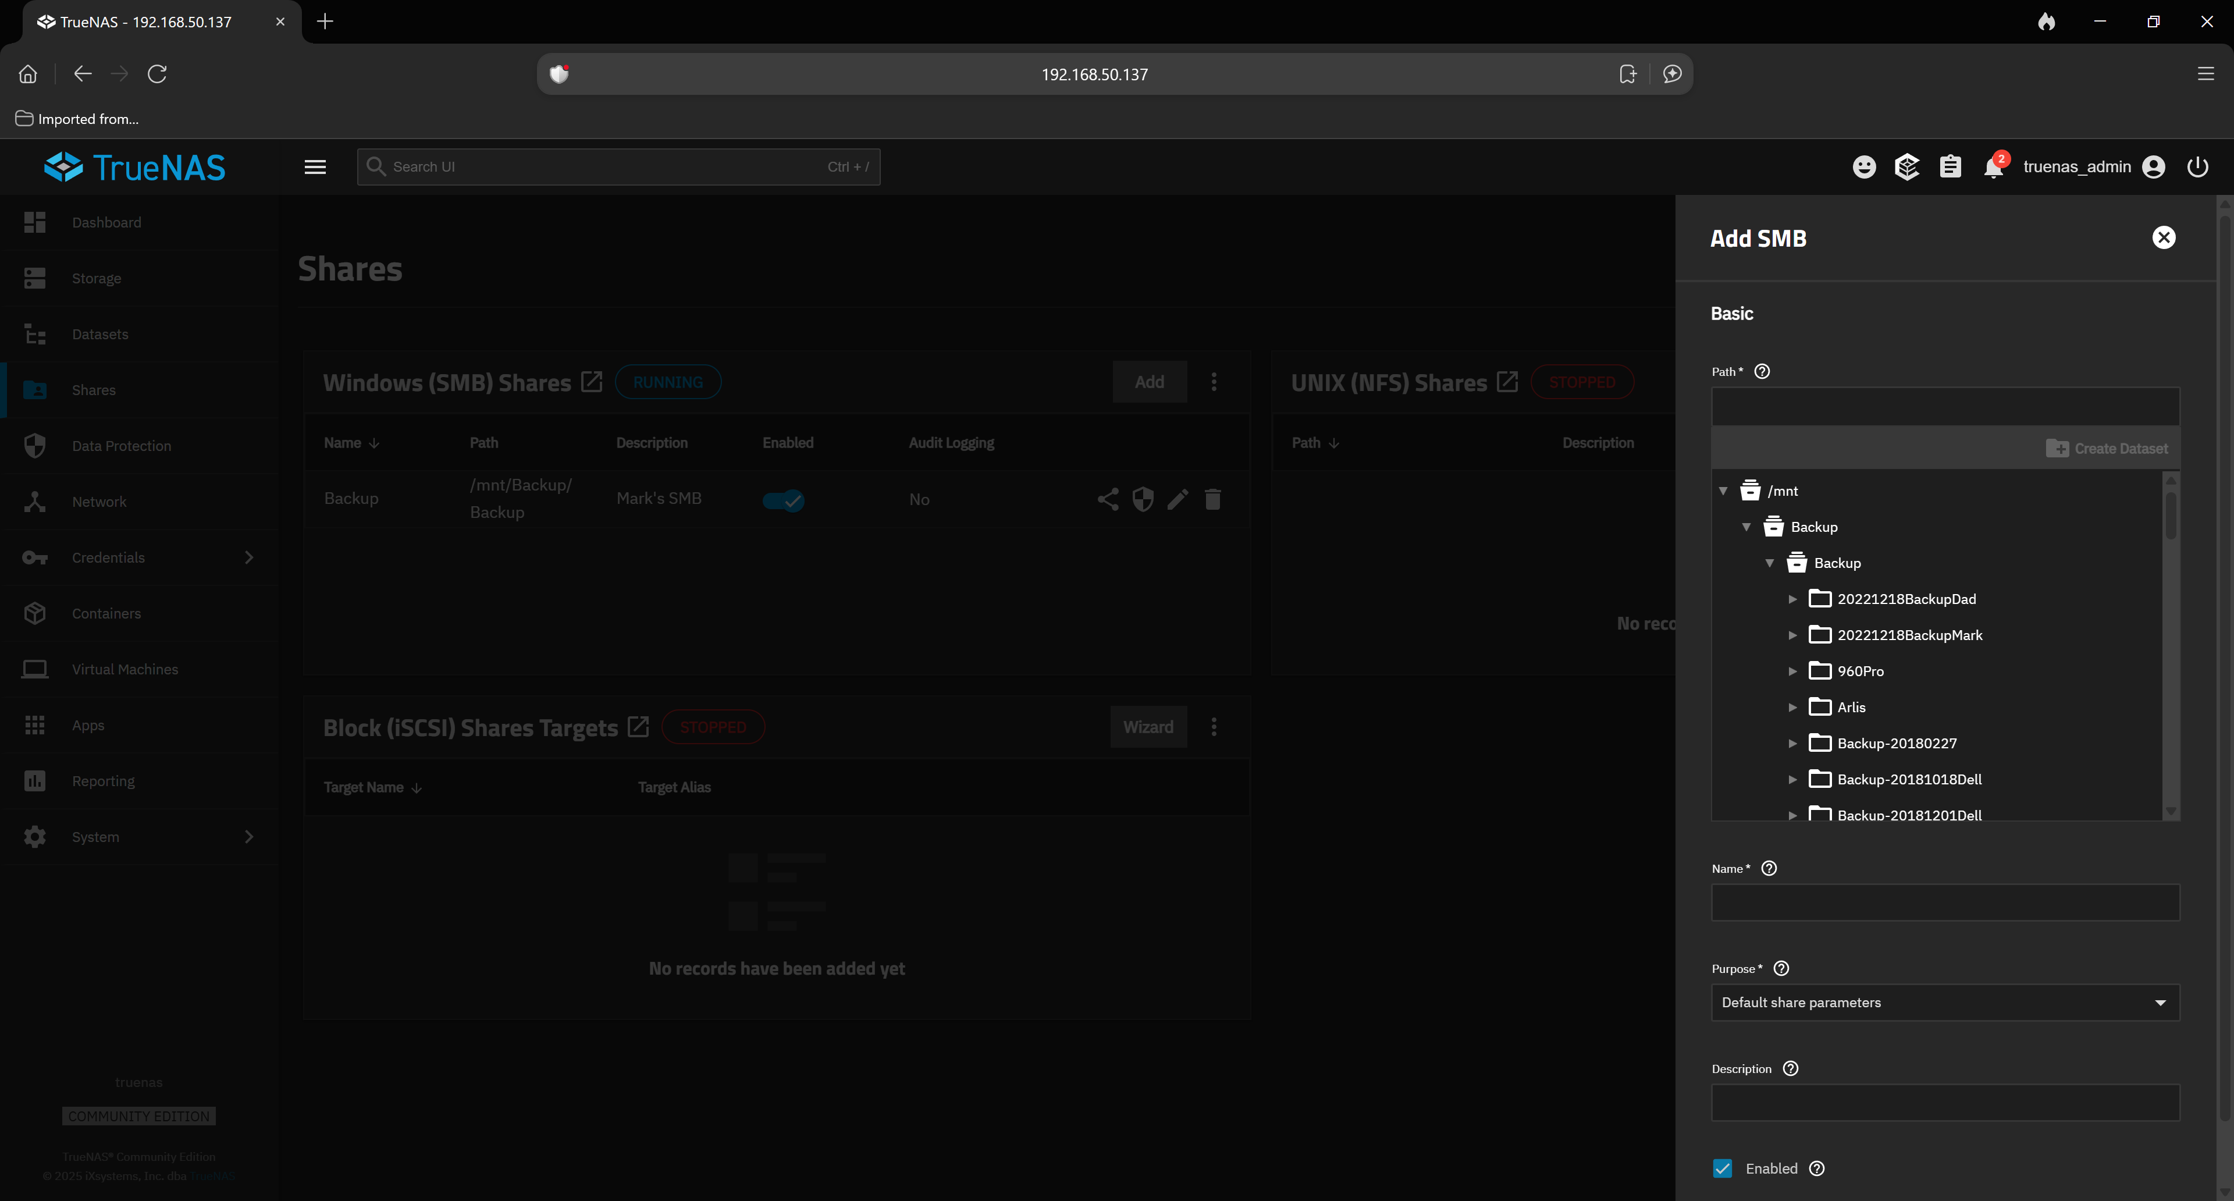Focus the Description input field

(x=1945, y=1102)
